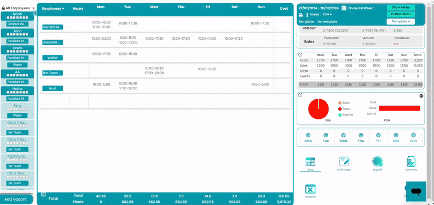The width and height of the screenshot is (434, 205).
Task: Select the AA employee card
Action: (x=18, y=74)
